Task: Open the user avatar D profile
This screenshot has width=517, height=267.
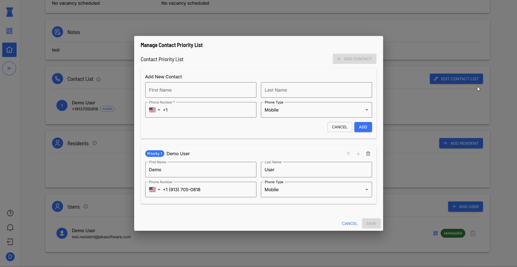Action: click(10, 257)
